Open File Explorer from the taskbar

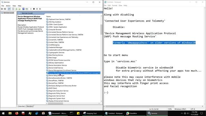(x=10, y=113)
